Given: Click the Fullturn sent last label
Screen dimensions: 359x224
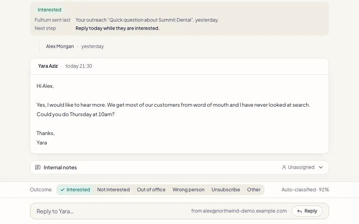Looking at the screenshot, I should pyautogui.click(x=52, y=20).
